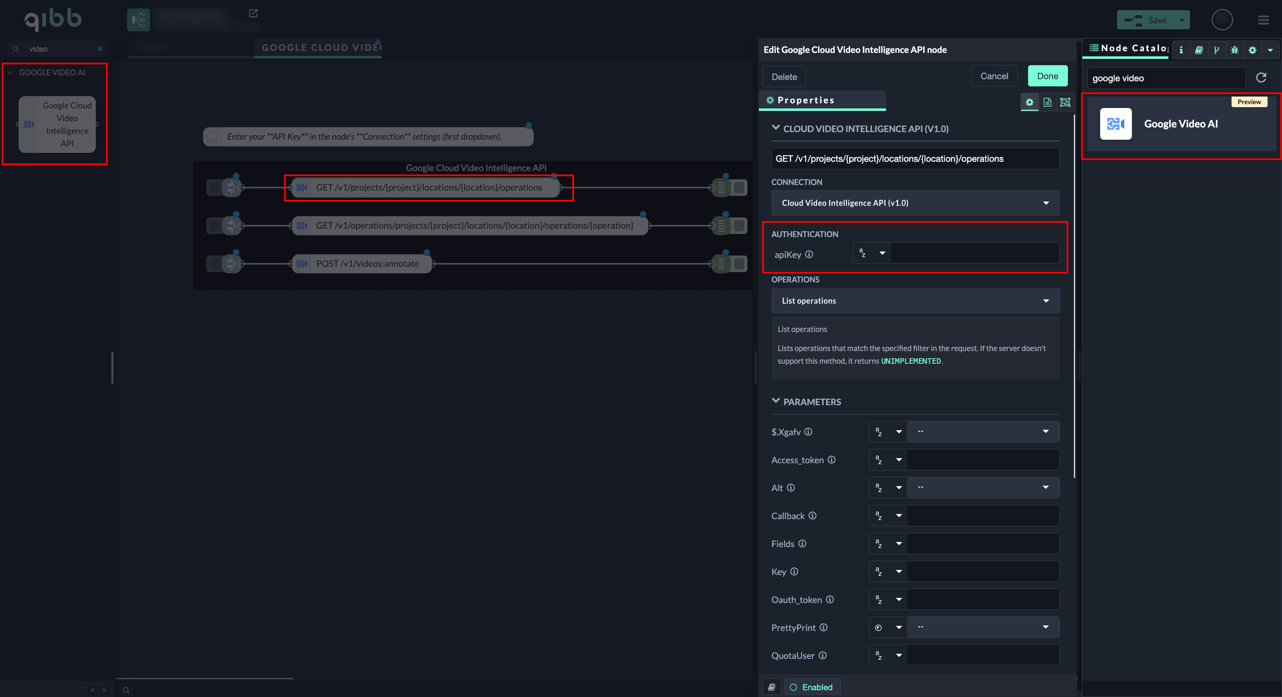
Task: Switch to the Node Catalog tab
Action: (x=1128, y=48)
